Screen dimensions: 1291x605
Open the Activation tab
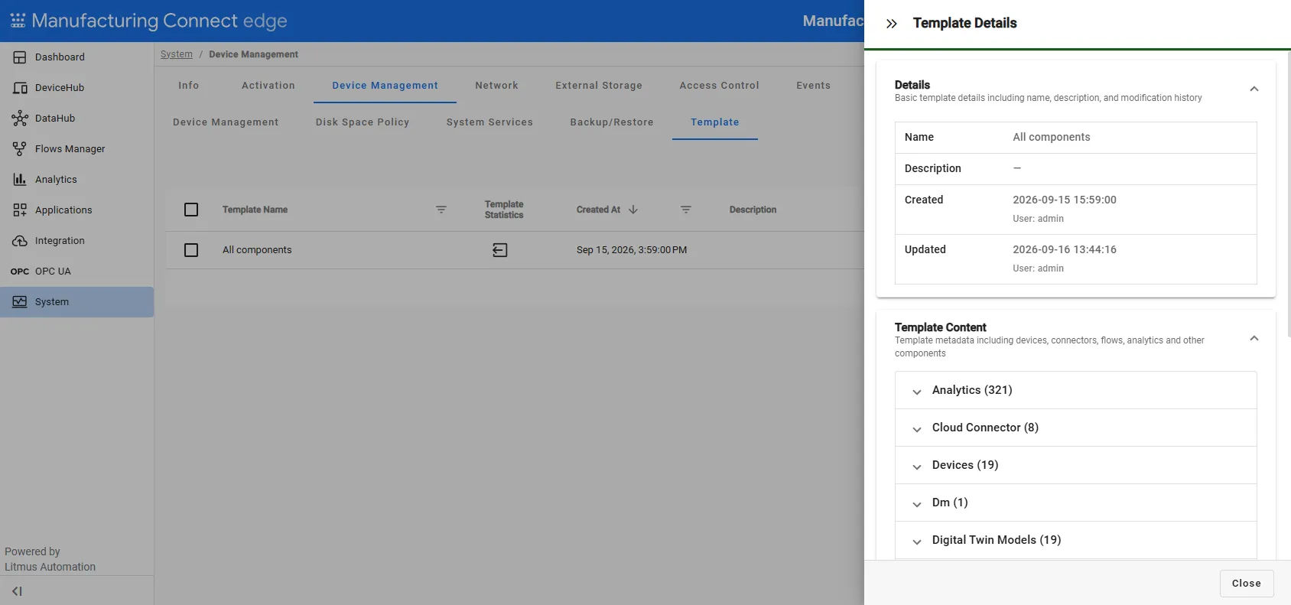click(268, 86)
